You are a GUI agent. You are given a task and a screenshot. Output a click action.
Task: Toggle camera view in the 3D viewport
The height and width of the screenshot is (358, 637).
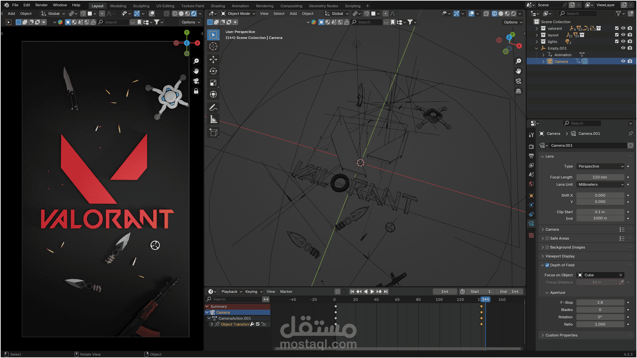[518, 81]
